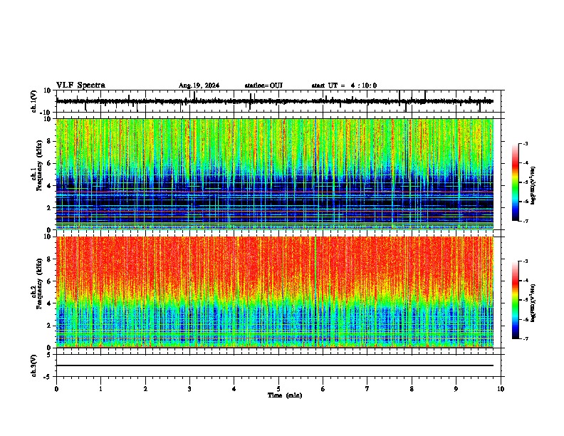The image size is (564, 436).
Task: Click the time axis tick label "3"
Action: click(189, 389)
